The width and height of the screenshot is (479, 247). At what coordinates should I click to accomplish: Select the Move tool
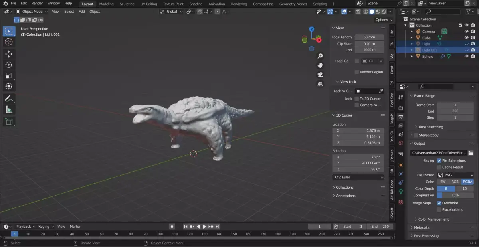(x=9, y=54)
